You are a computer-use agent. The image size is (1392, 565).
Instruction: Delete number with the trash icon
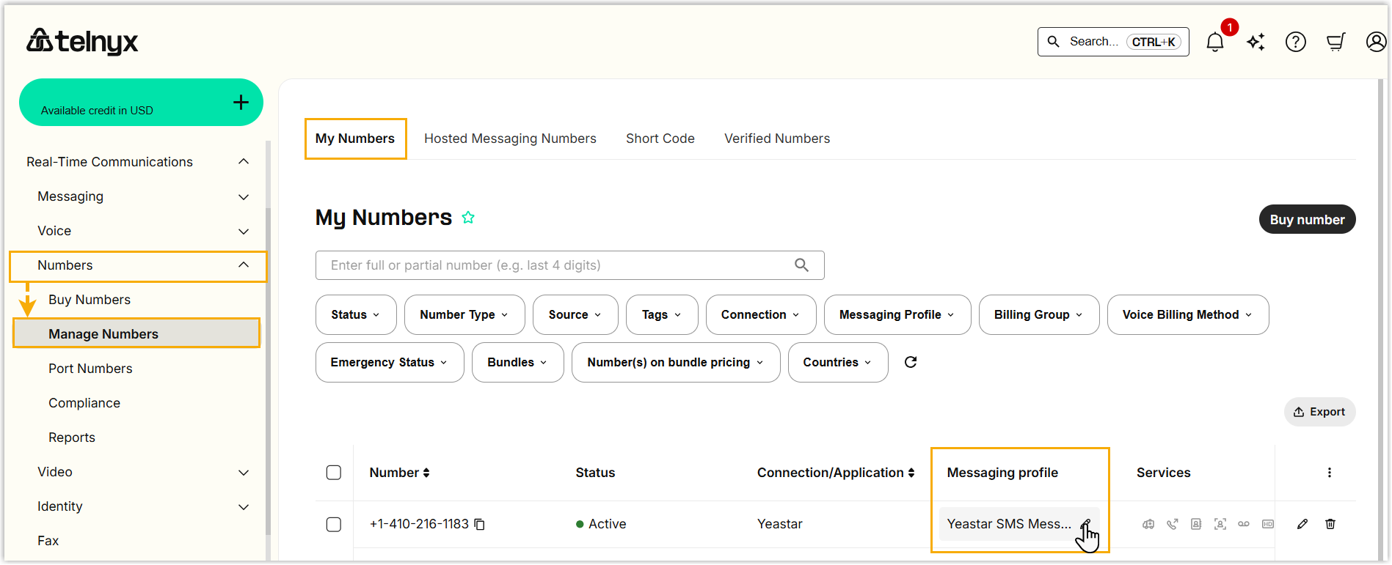(x=1330, y=524)
